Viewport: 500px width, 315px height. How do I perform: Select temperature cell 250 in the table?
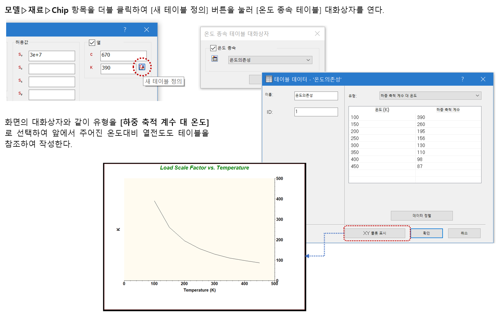(x=382, y=138)
